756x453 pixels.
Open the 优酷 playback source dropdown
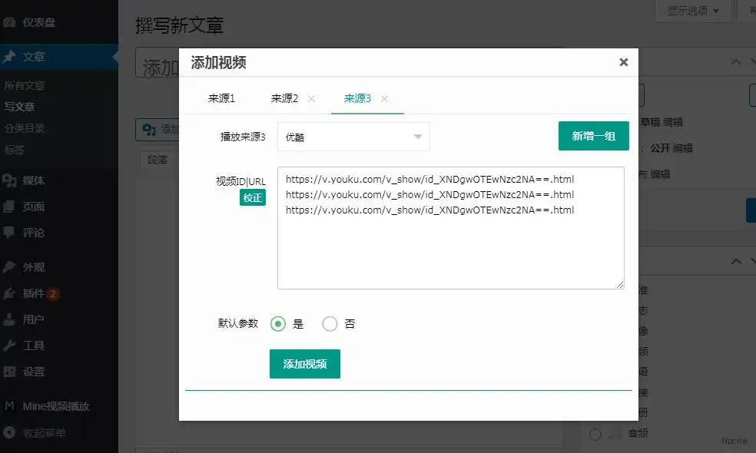[x=353, y=136]
